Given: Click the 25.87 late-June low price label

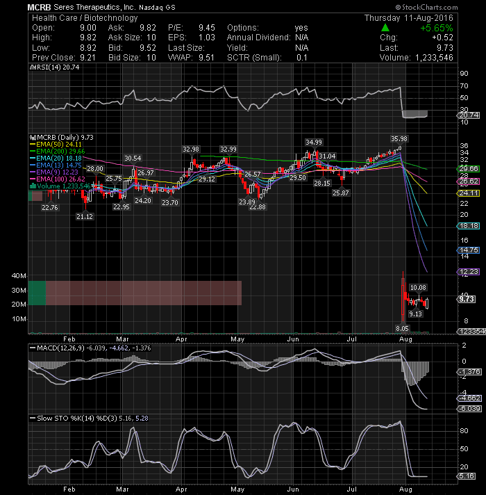Looking at the screenshot, I should [341, 193].
